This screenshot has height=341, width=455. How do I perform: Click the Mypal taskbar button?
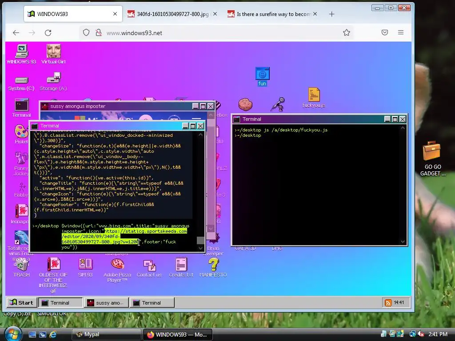coord(106,334)
